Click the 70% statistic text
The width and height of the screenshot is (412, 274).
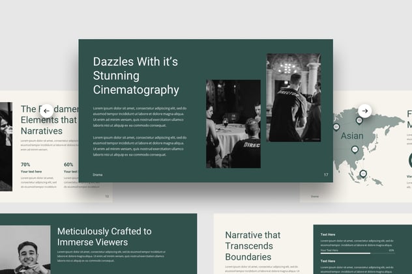(x=25, y=165)
